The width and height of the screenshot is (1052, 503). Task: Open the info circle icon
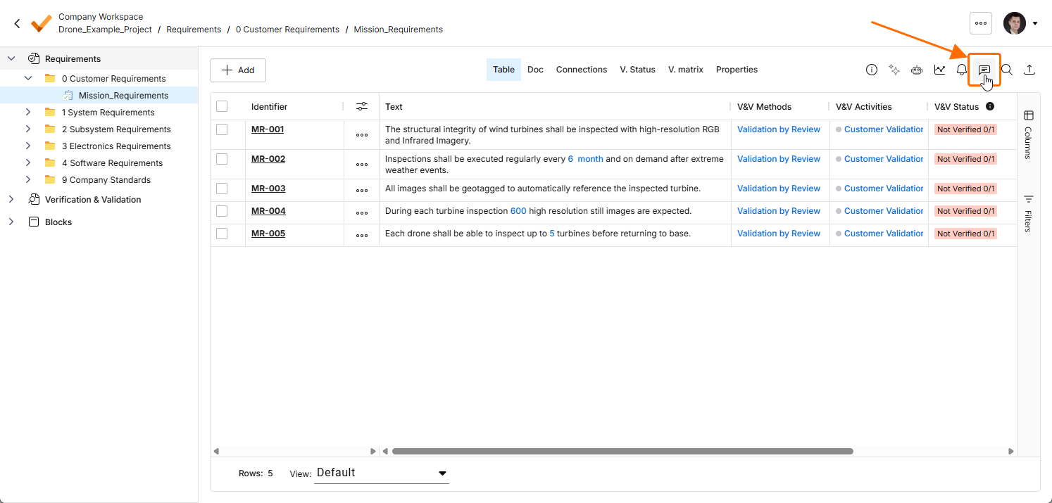point(872,70)
